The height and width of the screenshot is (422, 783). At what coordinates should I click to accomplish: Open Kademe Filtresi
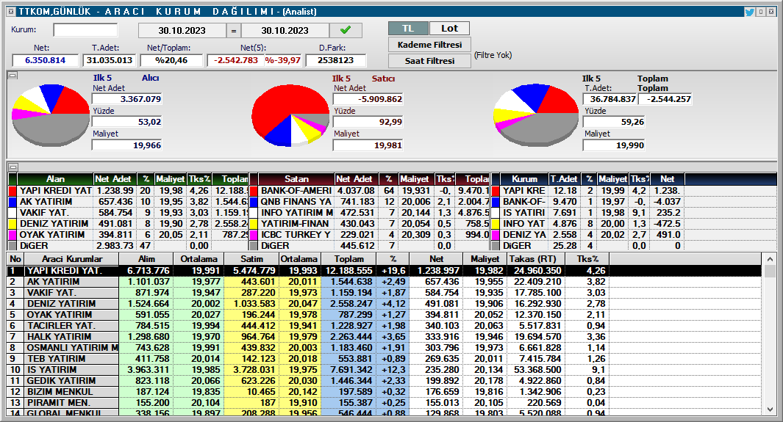[429, 45]
